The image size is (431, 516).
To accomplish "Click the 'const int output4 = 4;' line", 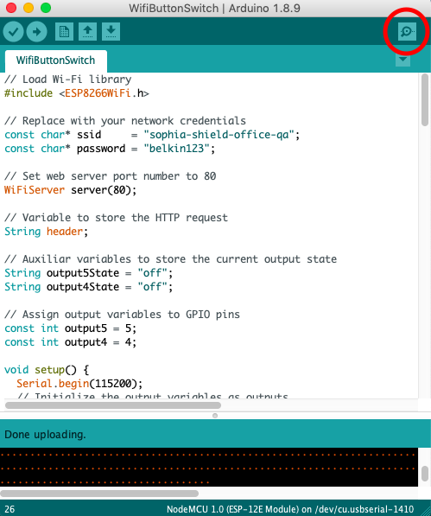I will [x=70, y=342].
